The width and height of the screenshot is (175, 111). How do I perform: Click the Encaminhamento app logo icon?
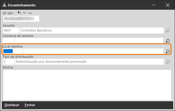tap(5, 5)
